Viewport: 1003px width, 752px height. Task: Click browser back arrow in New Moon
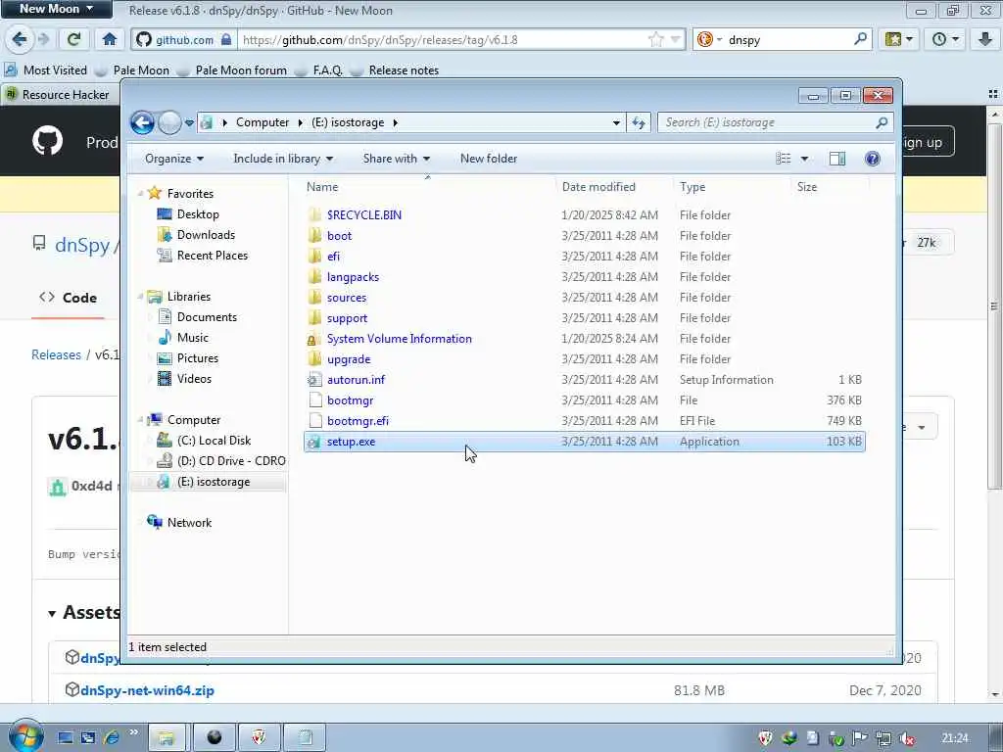click(20, 39)
